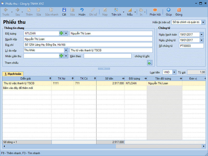This screenshot has width=208, height=156.
Task: Expand the Trước button dropdown arrow
Action: coord(12,12)
